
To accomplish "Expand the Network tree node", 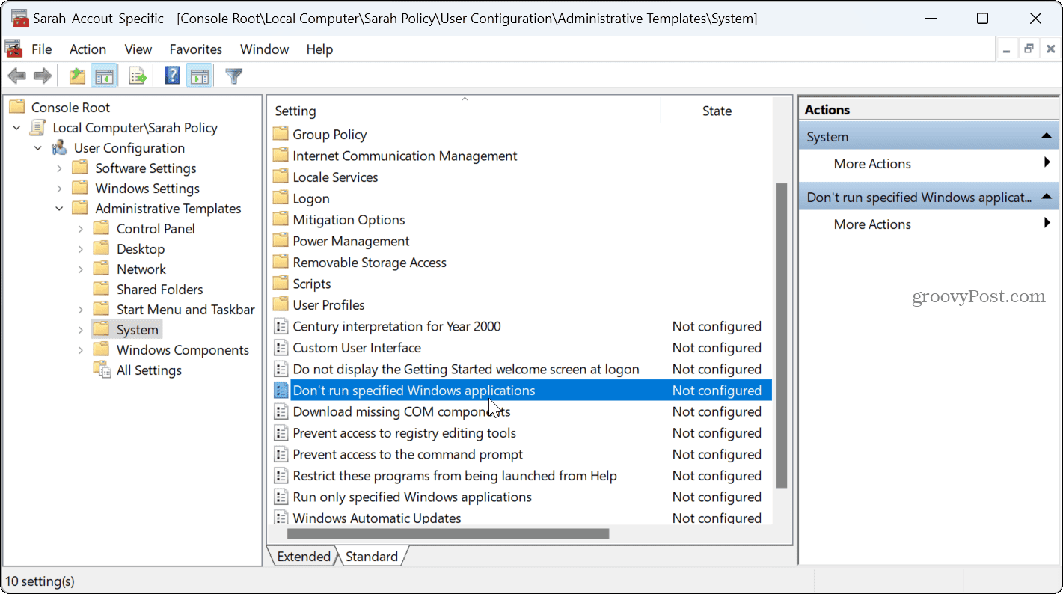I will click(81, 269).
